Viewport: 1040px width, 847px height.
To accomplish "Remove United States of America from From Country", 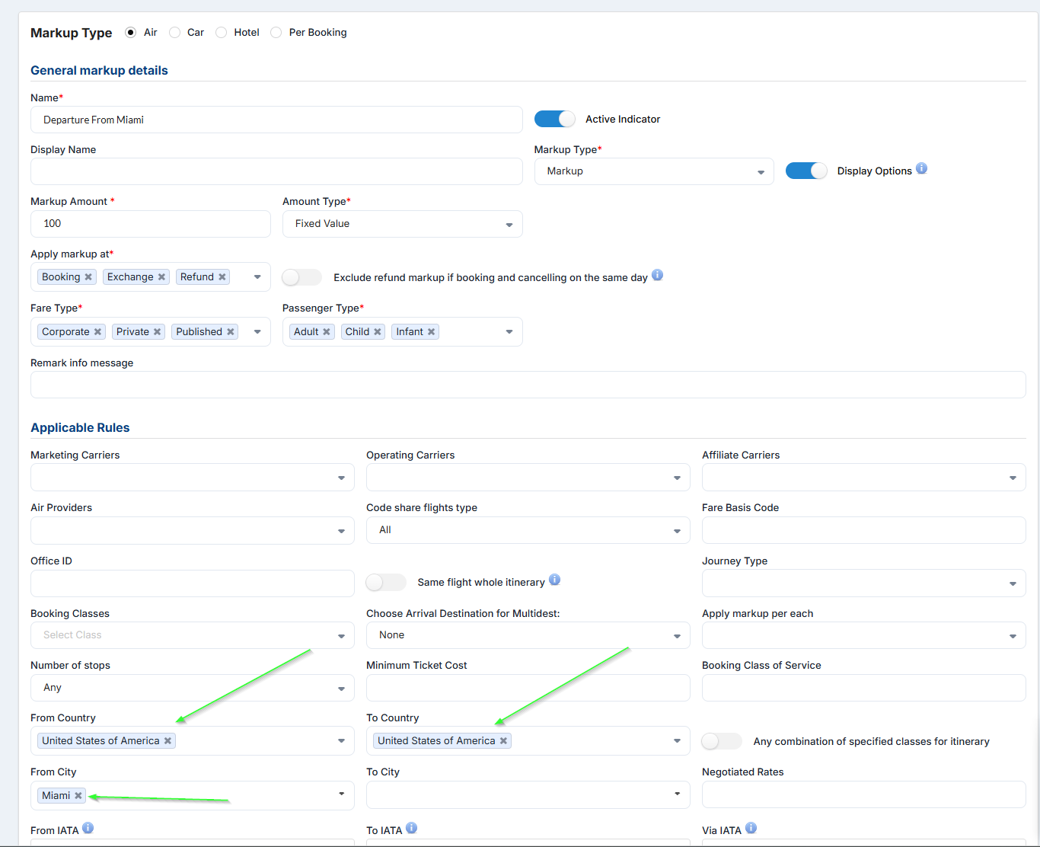I will (x=168, y=741).
